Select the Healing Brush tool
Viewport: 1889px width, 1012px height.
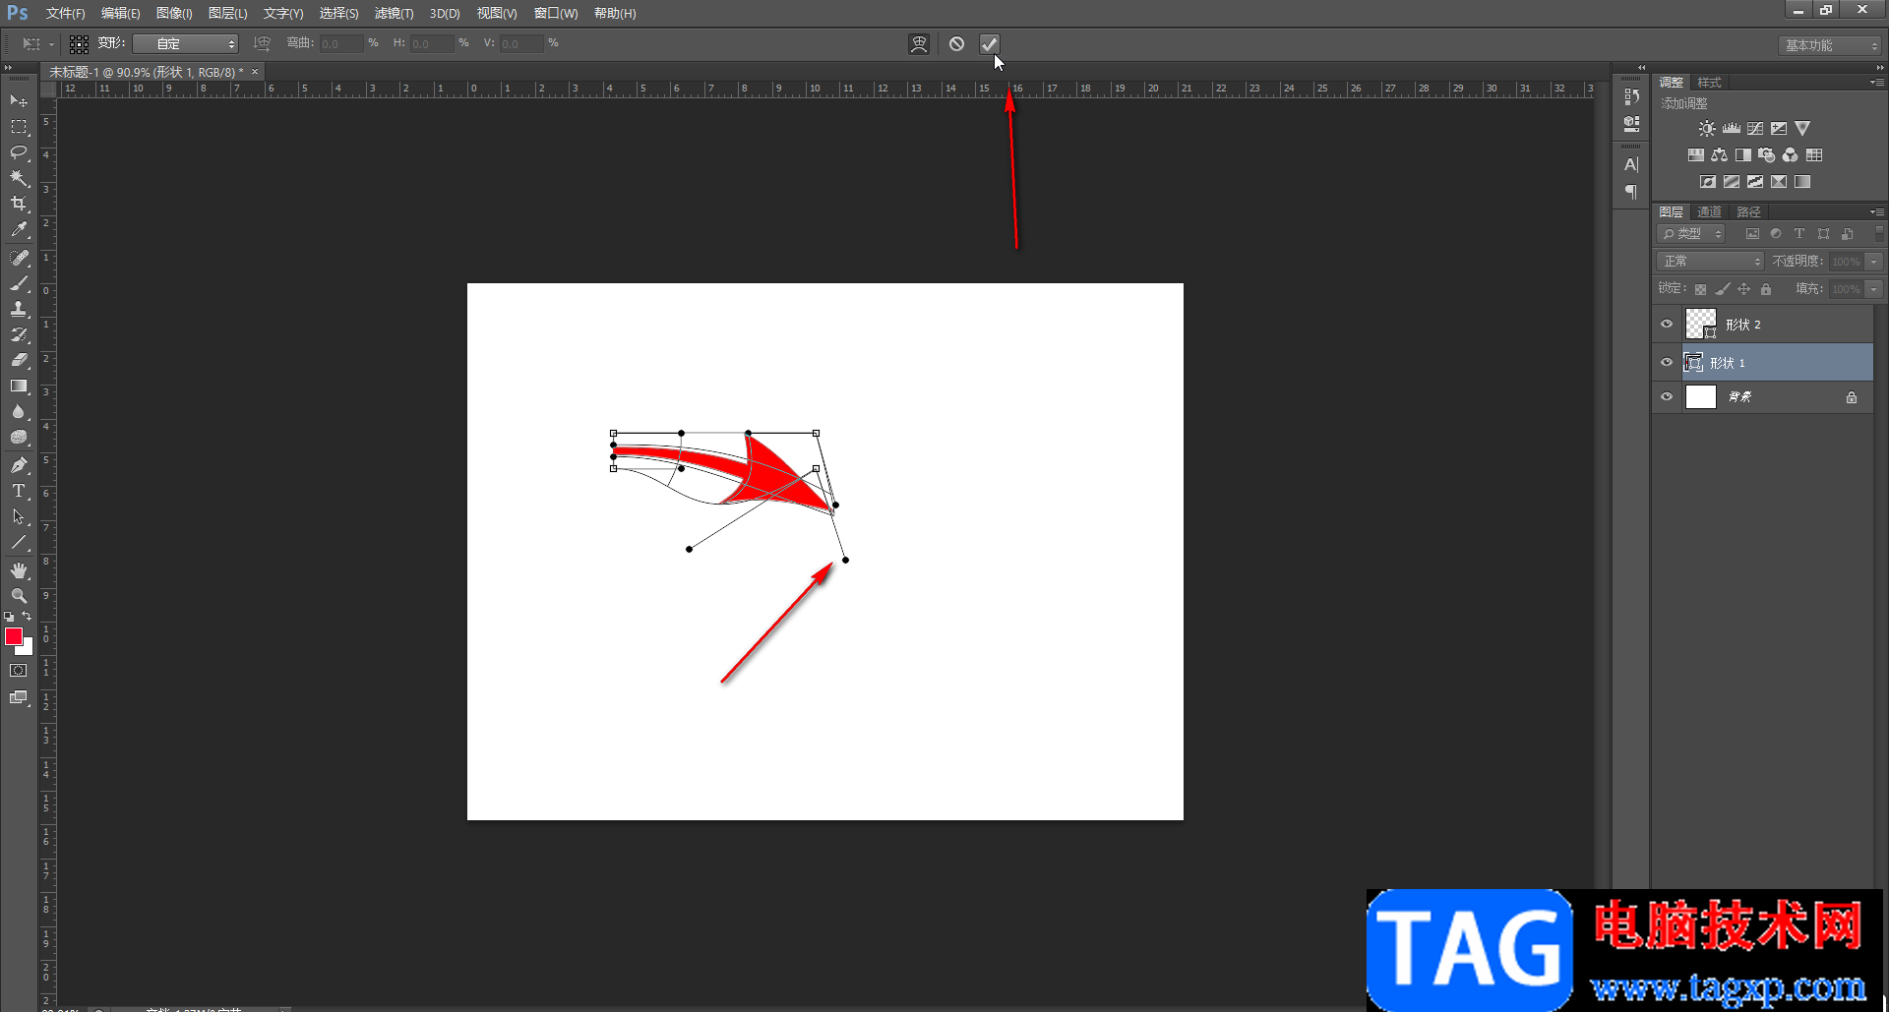19,258
